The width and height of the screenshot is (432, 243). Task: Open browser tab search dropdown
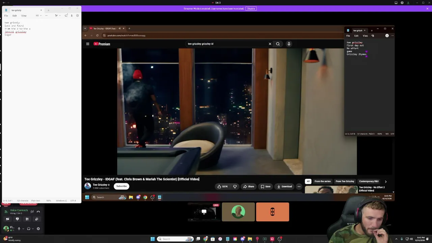(x=85, y=28)
